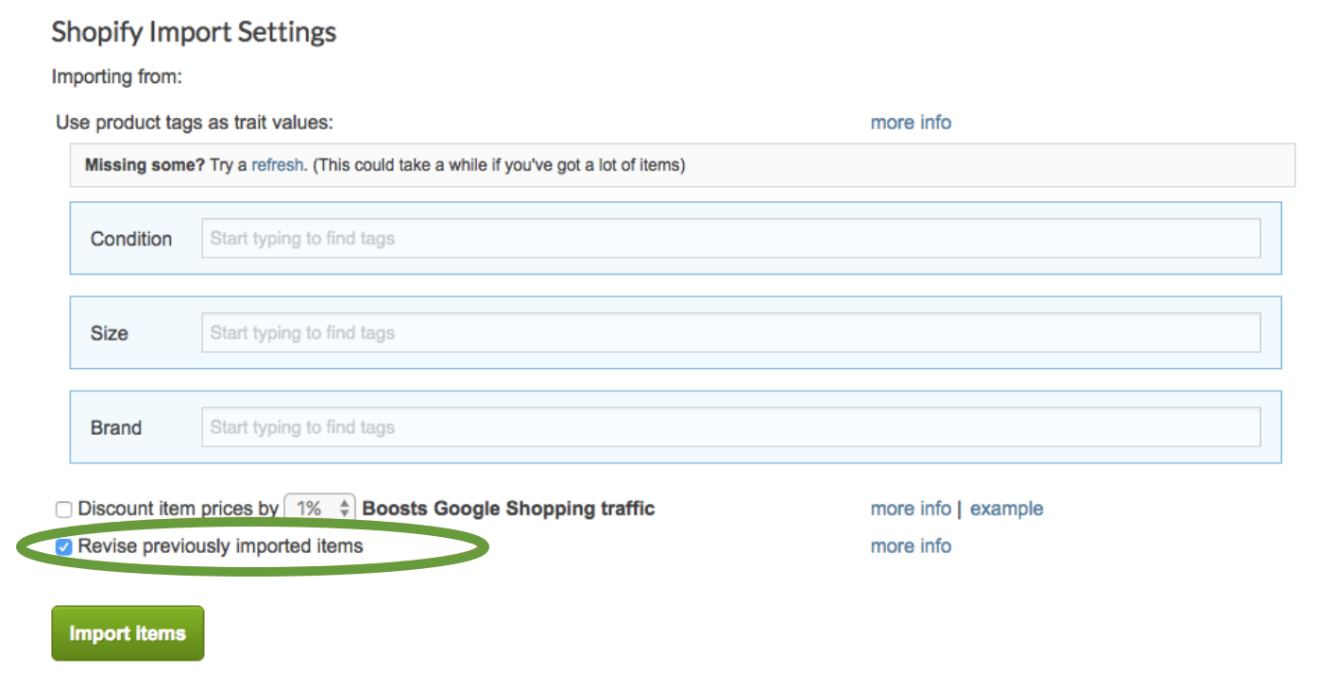
Task: Click 'Boosts Google Shopping traffic' text
Action: [x=508, y=509]
